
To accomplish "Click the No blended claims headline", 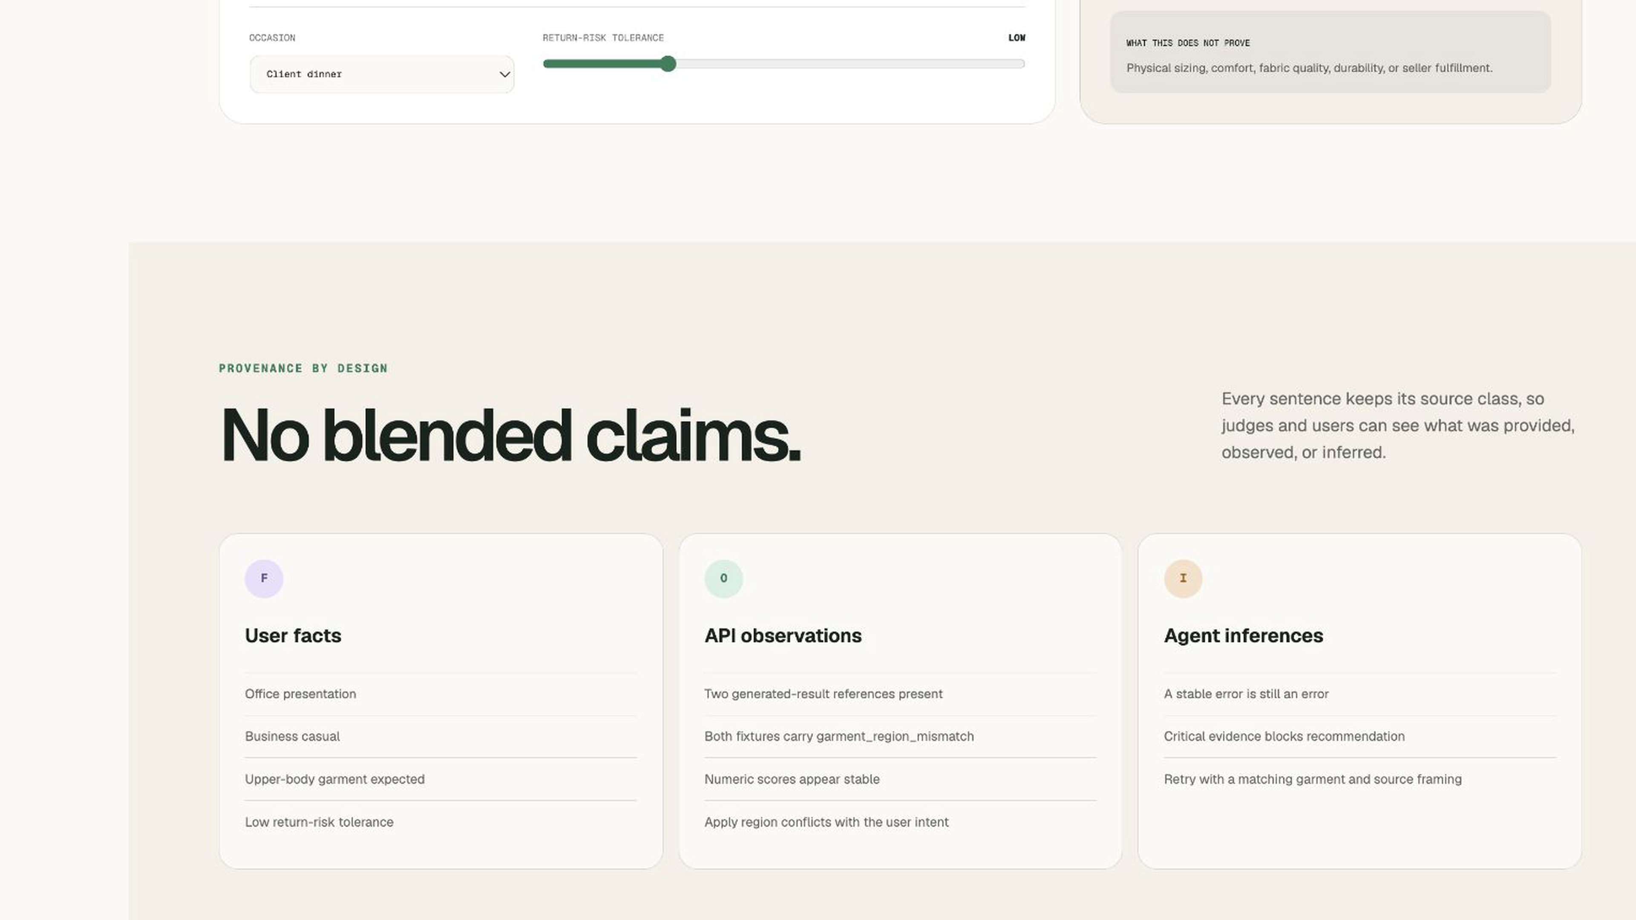I will 511,436.
